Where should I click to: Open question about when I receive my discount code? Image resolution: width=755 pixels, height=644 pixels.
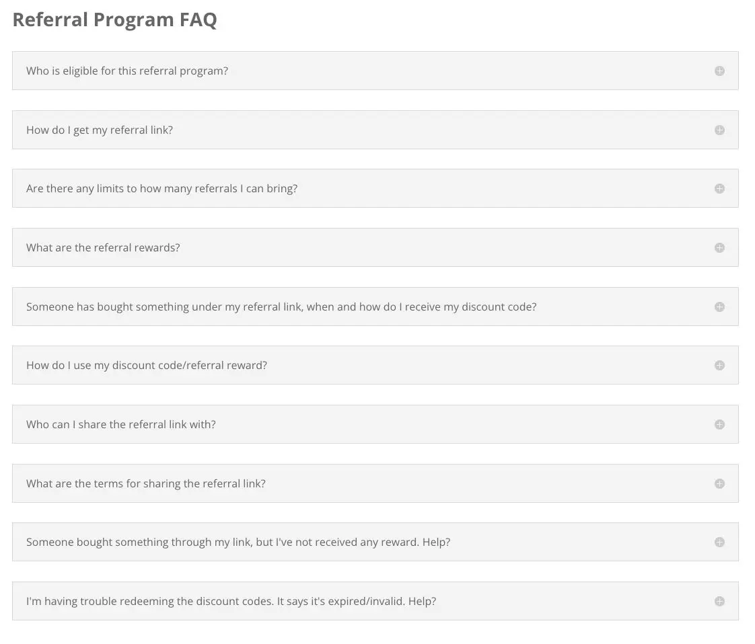375,307
